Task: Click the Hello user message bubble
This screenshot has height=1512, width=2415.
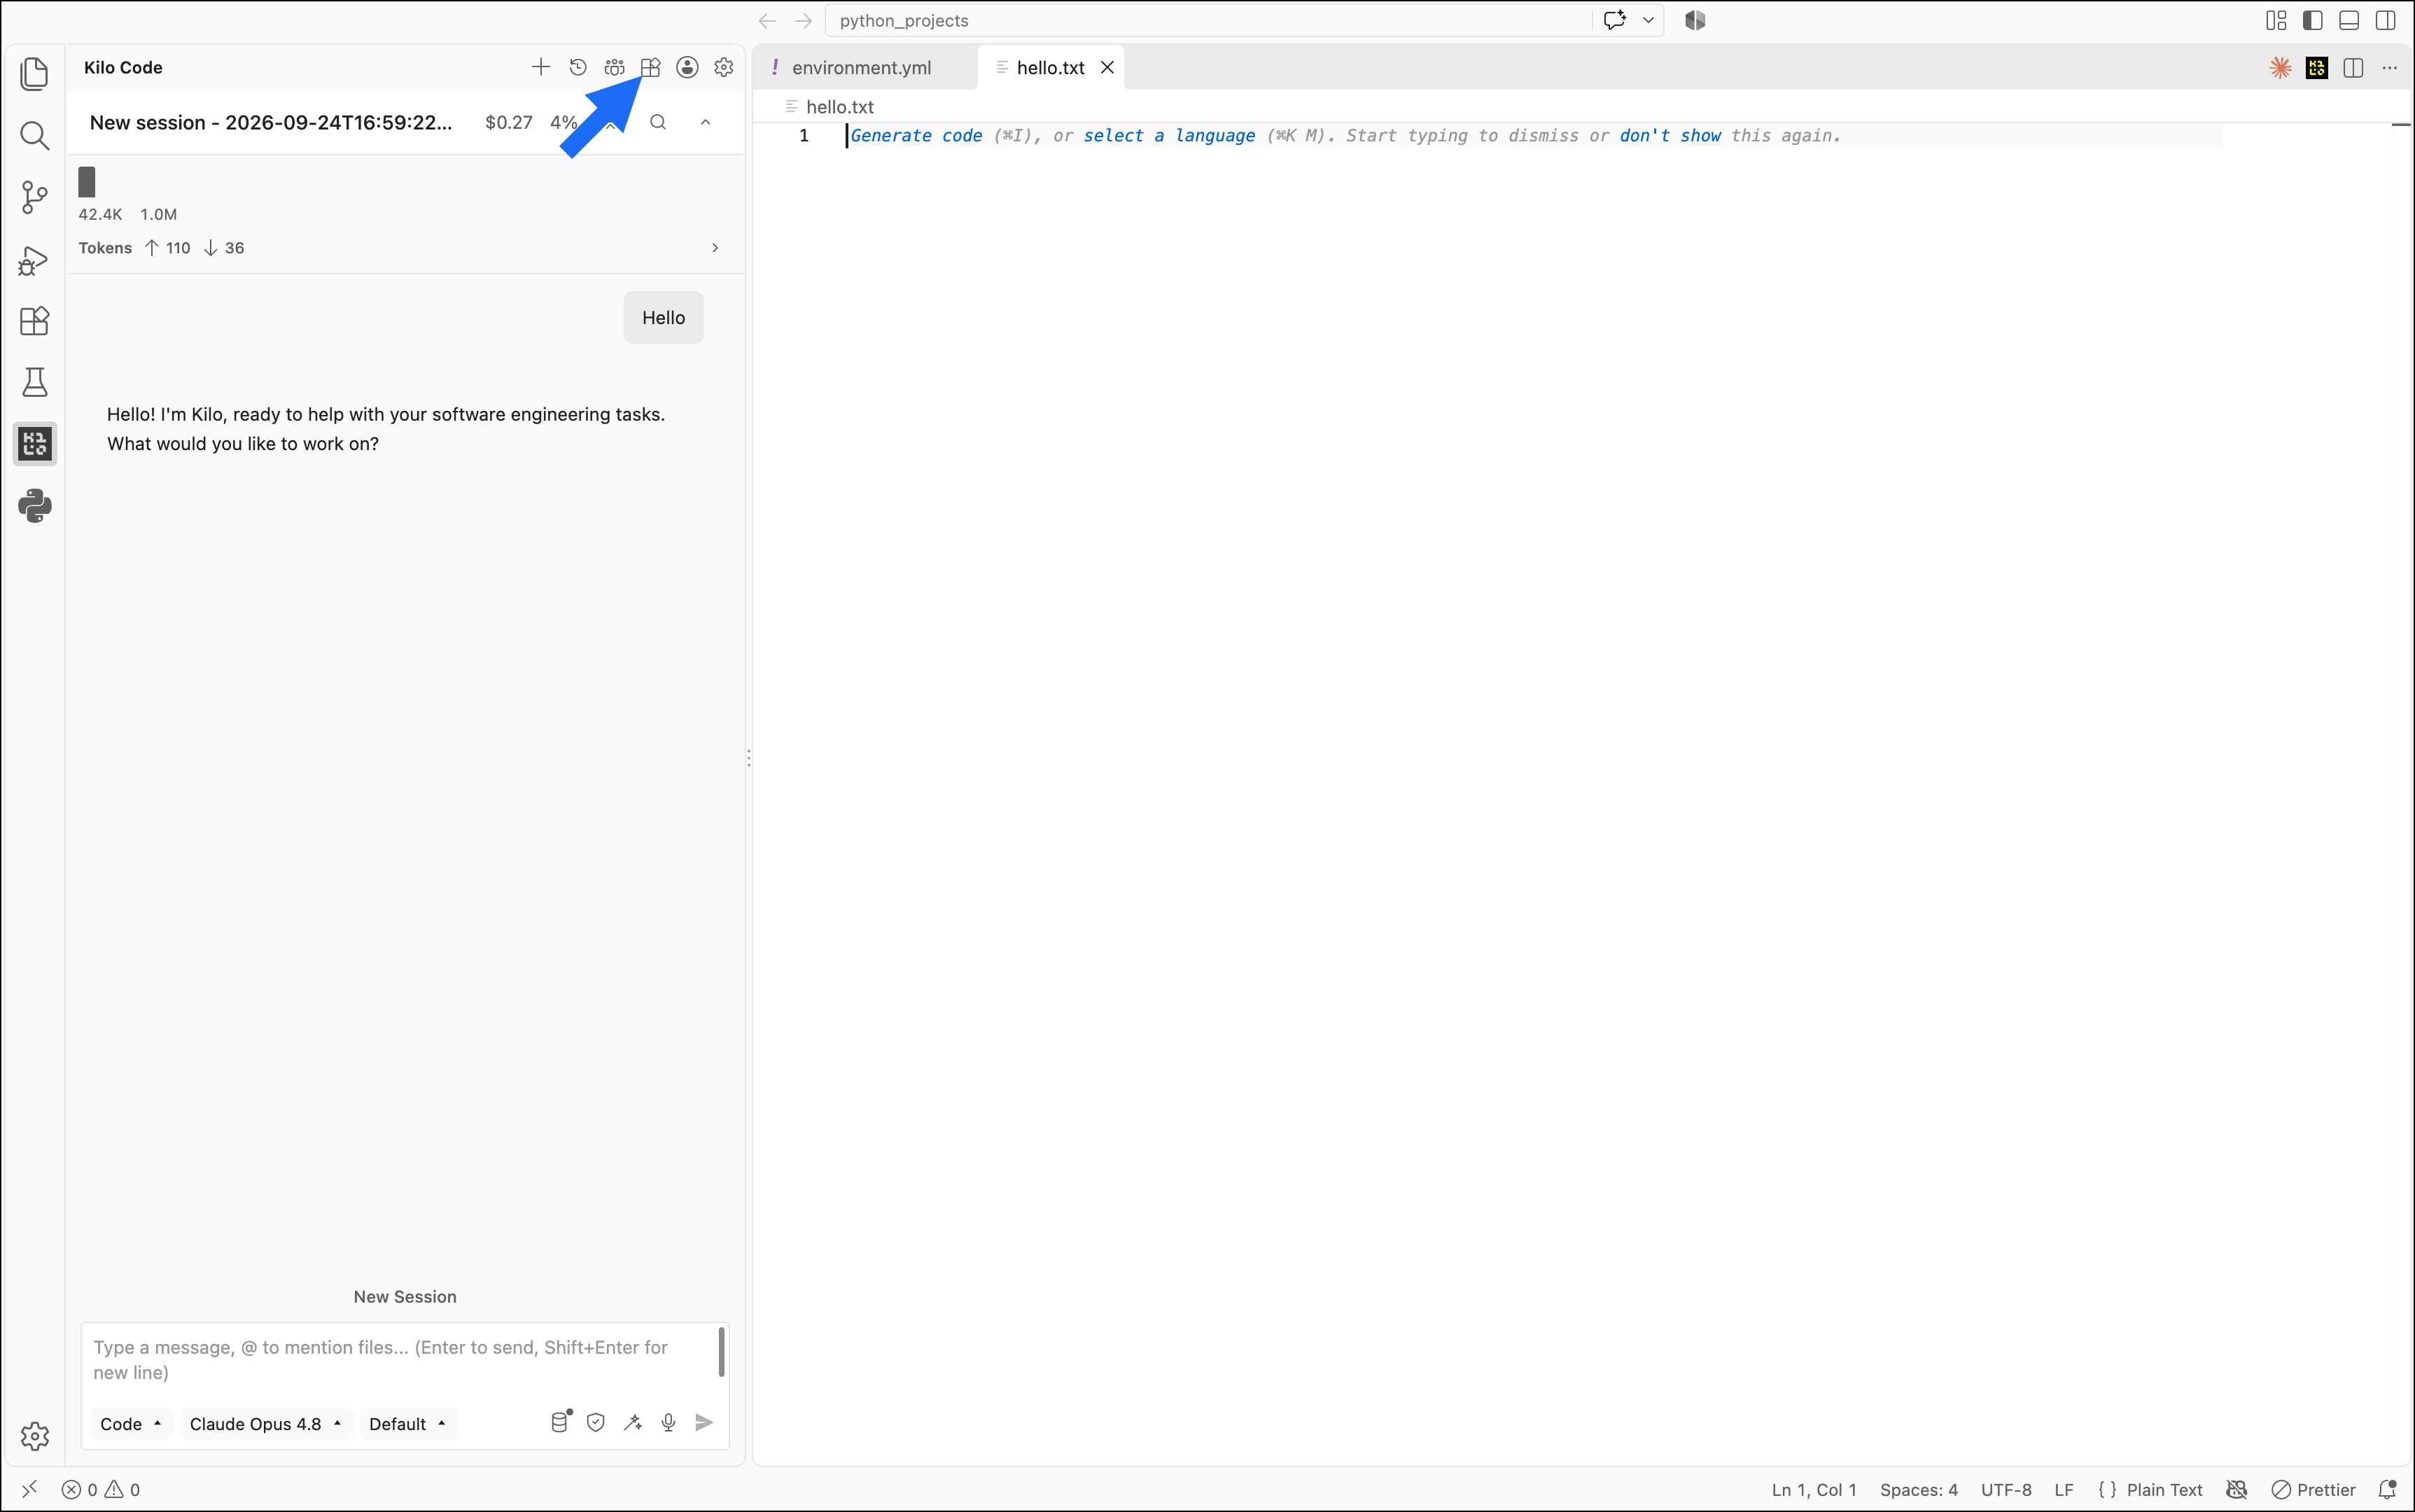Action: point(663,317)
